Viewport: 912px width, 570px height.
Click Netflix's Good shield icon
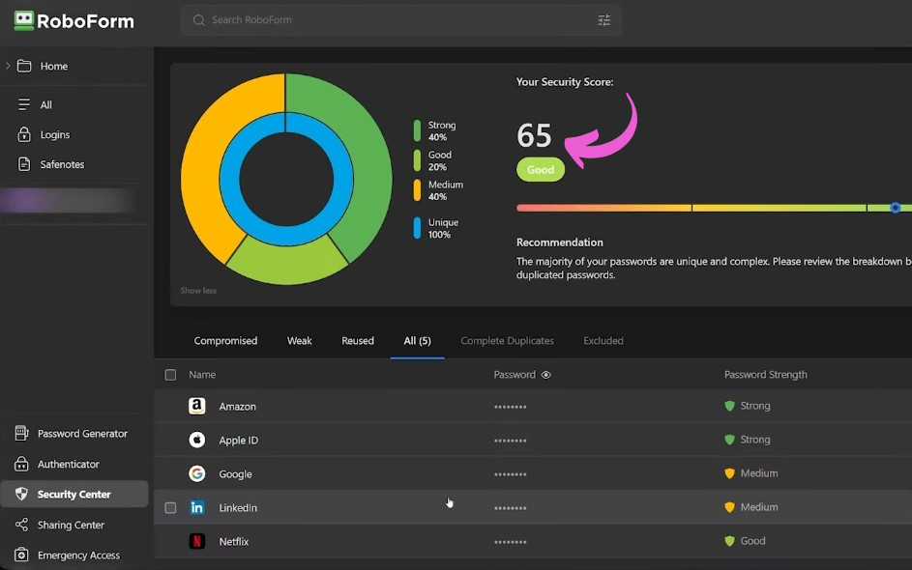pos(729,541)
